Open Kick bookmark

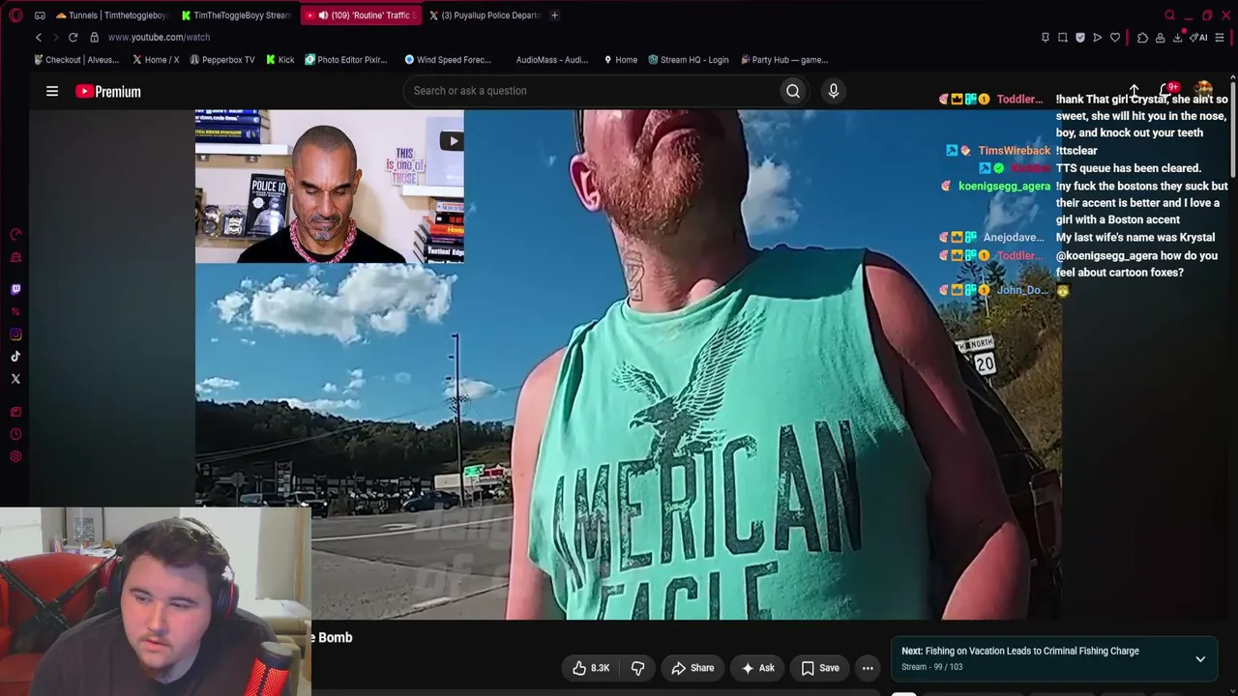(x=280, y=60)
